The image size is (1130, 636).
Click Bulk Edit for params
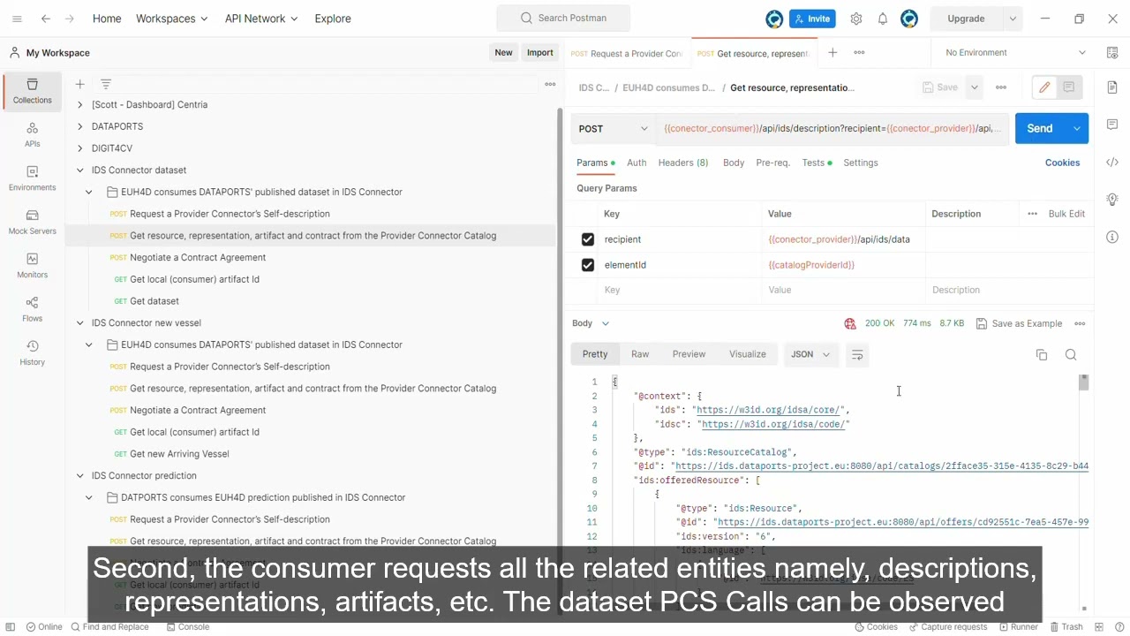click(x=1066, y=214)
